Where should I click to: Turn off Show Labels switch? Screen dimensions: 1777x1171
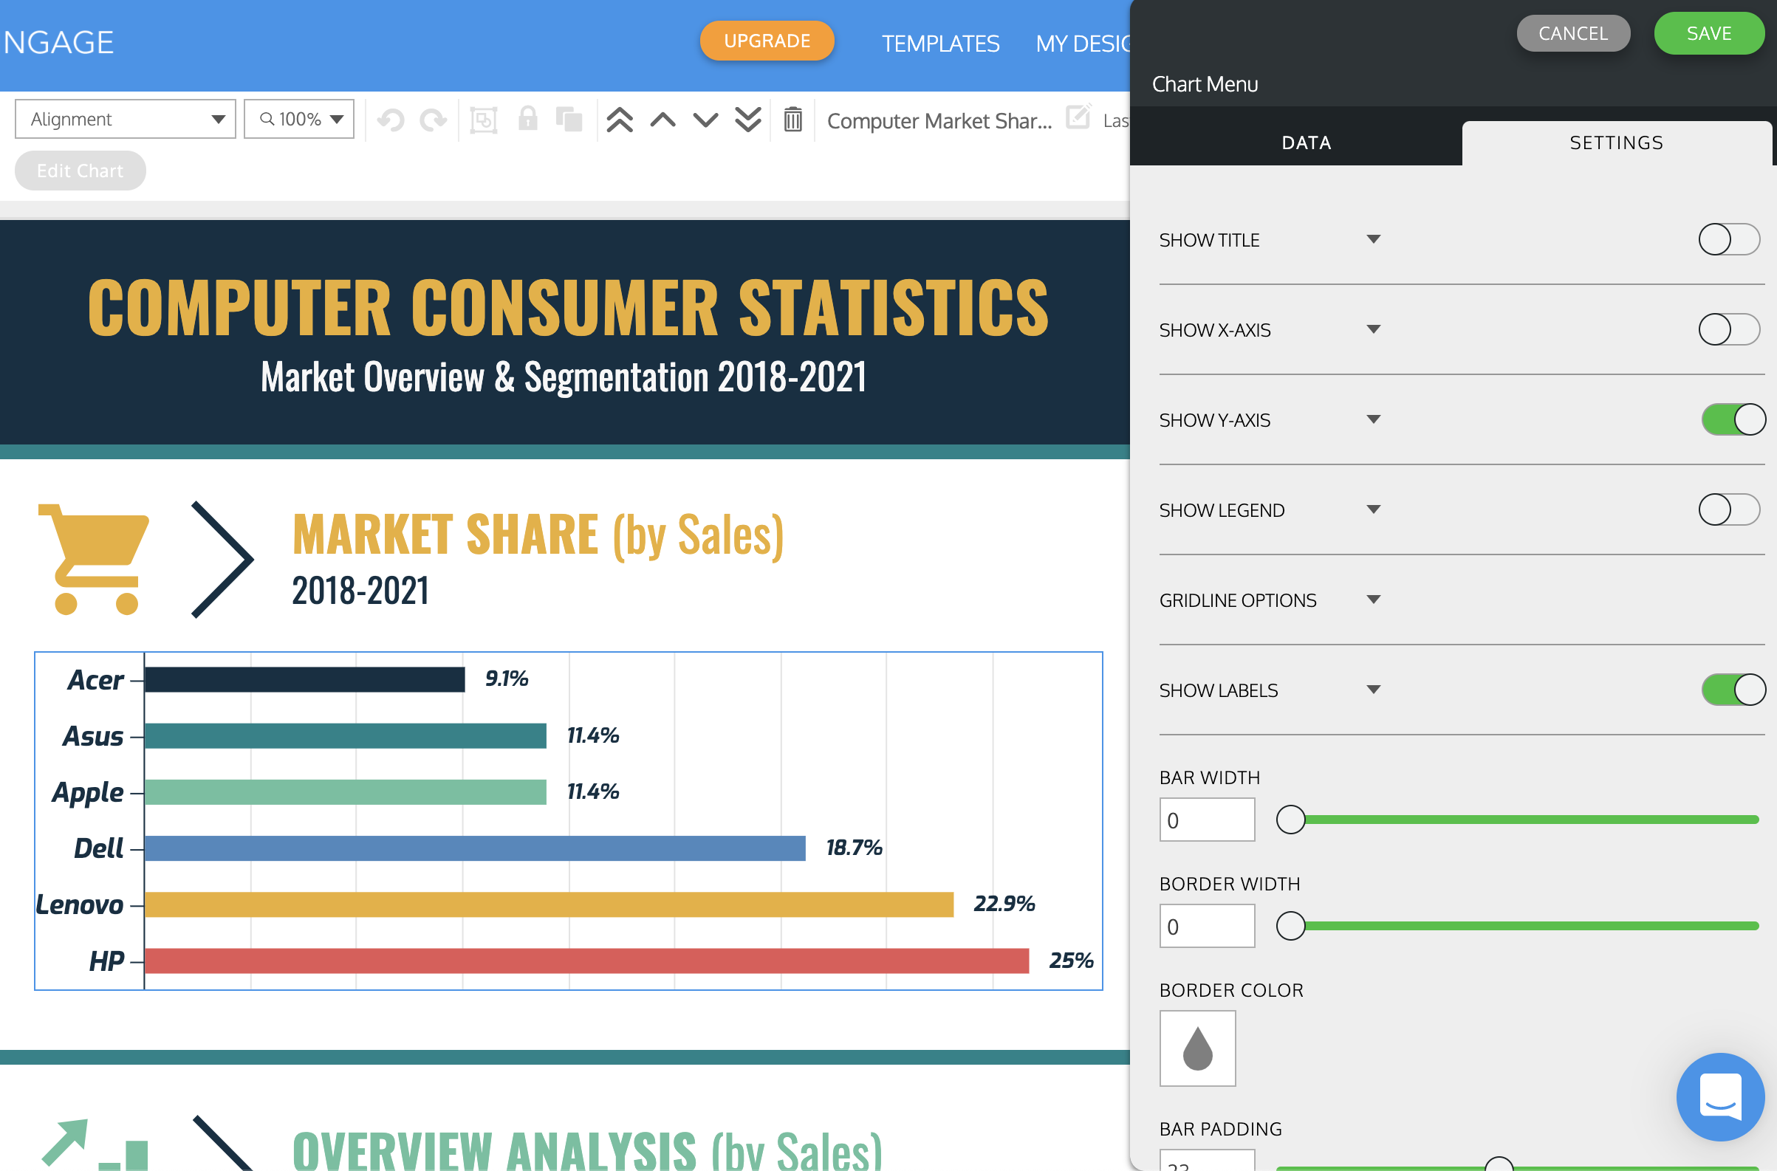pos(1733,690)
